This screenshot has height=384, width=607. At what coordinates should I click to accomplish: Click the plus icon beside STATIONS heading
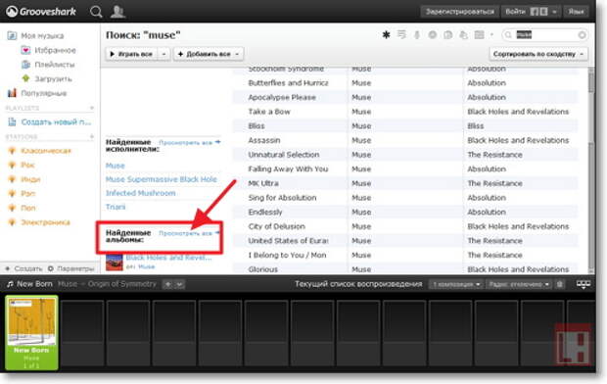coord(92,136)
